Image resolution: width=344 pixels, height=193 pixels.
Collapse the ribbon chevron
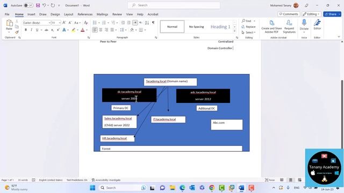tap(339, 37)
